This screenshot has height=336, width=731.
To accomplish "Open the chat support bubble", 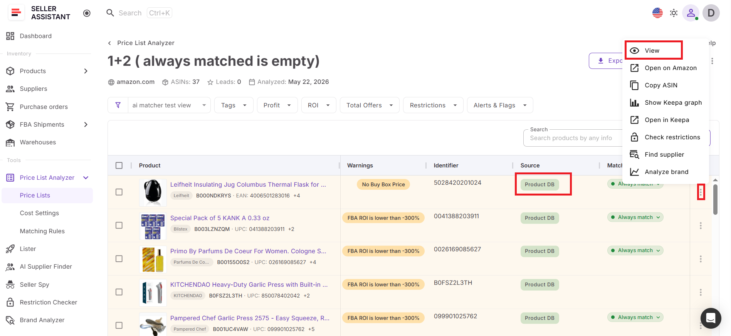I will click(x=711, y=318).
